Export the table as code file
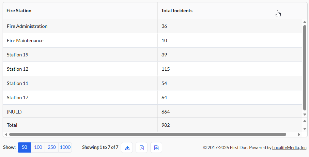 tap(156, 147)
